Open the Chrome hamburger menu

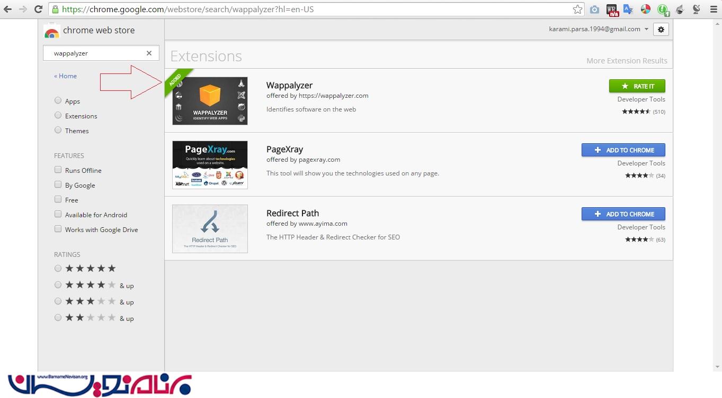pos(712,9)
